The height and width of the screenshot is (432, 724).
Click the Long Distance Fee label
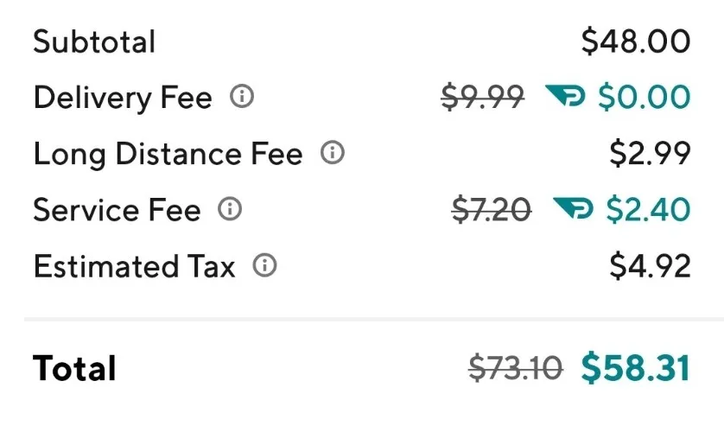168,155
